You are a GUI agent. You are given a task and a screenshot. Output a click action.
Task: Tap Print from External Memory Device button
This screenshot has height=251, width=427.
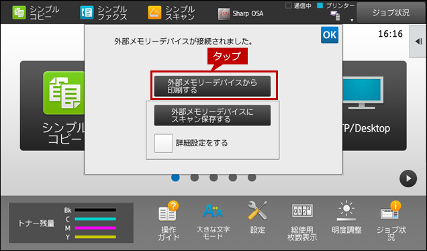point(212,86)
